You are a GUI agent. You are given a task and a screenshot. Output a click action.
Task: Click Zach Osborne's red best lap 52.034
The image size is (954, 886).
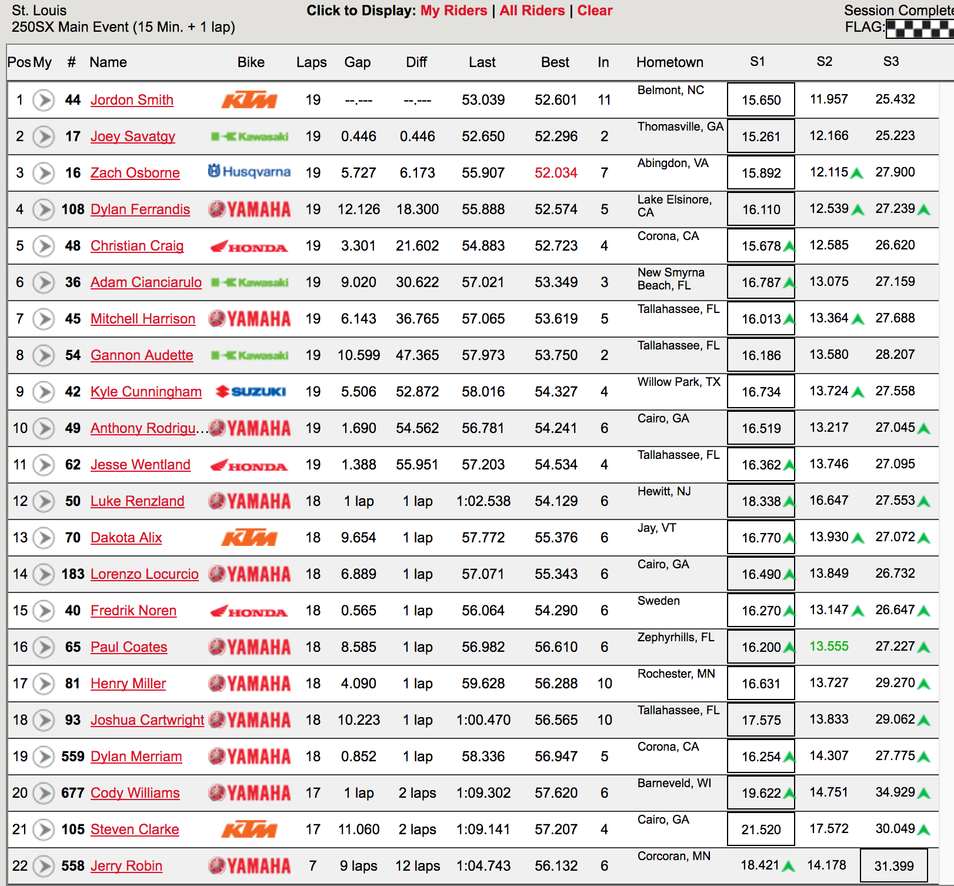tap(556, 173)
